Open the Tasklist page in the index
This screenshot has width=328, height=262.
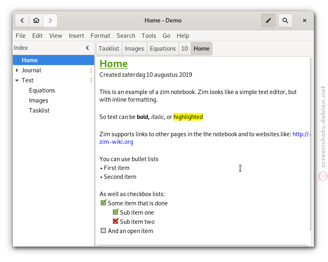[54, 111]
